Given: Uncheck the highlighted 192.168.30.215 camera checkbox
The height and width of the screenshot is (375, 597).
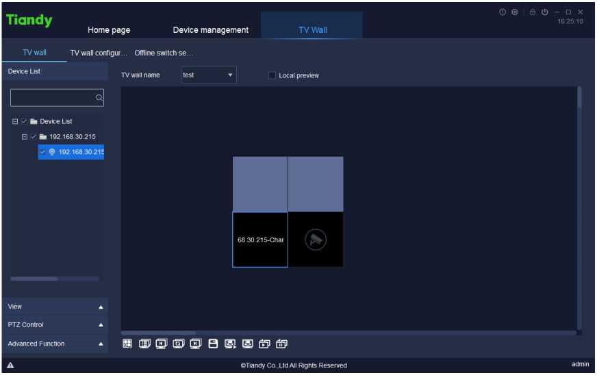Looking at the screenshot, I should click(43, 152).
